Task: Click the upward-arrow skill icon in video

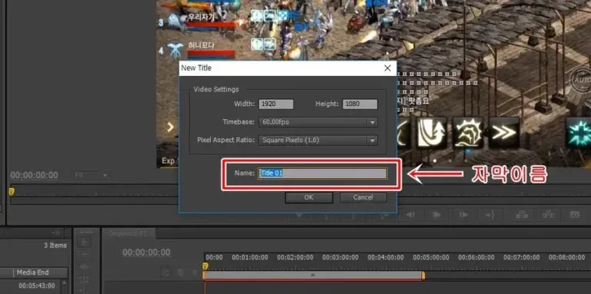Action: (432, 133)
